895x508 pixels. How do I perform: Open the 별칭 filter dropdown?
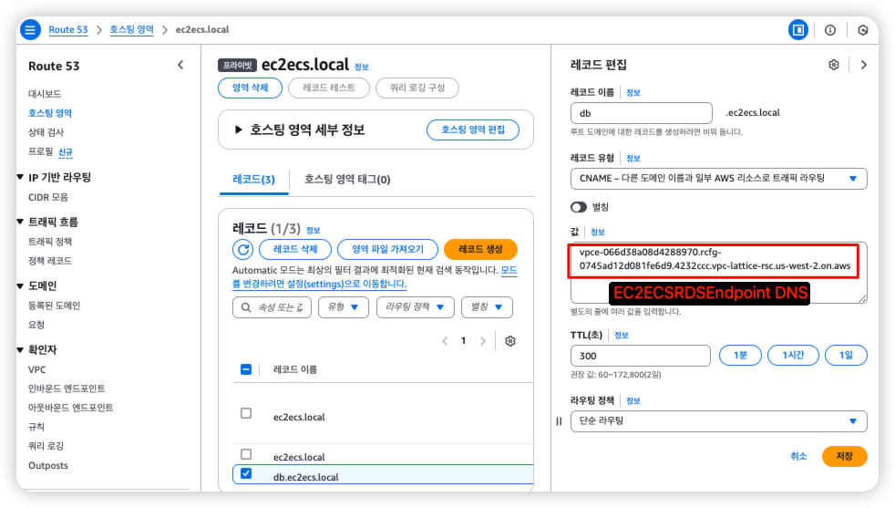(x=487, y=307)
